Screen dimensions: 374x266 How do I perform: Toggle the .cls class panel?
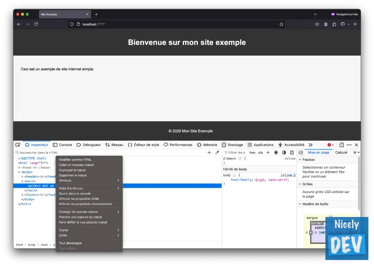click(x=260, y=152)
